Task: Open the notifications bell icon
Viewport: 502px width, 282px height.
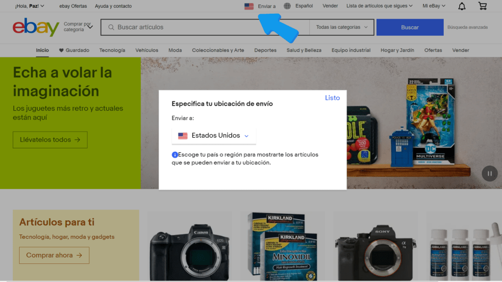Action: [x=462, y=6]
